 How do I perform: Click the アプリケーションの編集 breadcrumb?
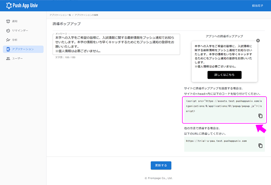coord(86,15)
